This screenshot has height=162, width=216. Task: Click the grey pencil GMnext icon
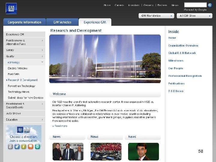click(10, 147)
